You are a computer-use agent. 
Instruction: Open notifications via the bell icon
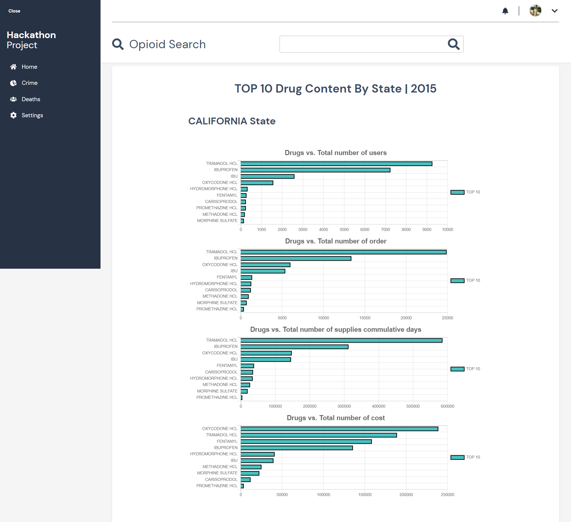(506, 11)
